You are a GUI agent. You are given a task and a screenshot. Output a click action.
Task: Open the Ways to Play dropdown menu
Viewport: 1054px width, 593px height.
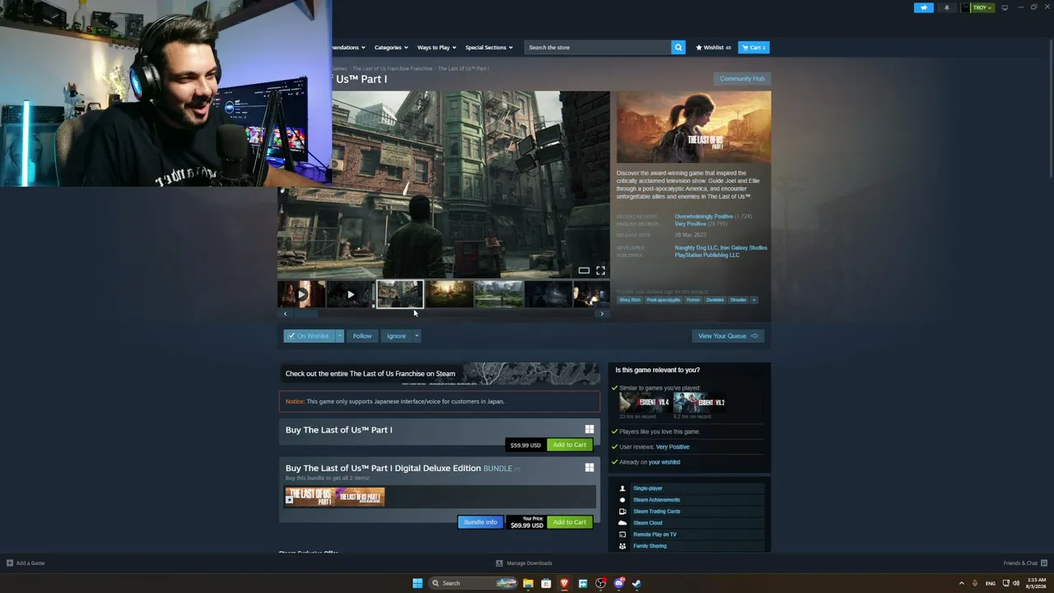436,48
